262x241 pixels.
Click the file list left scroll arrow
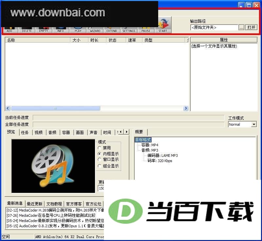8,108
